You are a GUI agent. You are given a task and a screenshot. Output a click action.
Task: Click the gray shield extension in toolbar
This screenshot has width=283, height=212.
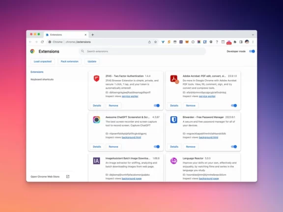click(x=211, y=42)
